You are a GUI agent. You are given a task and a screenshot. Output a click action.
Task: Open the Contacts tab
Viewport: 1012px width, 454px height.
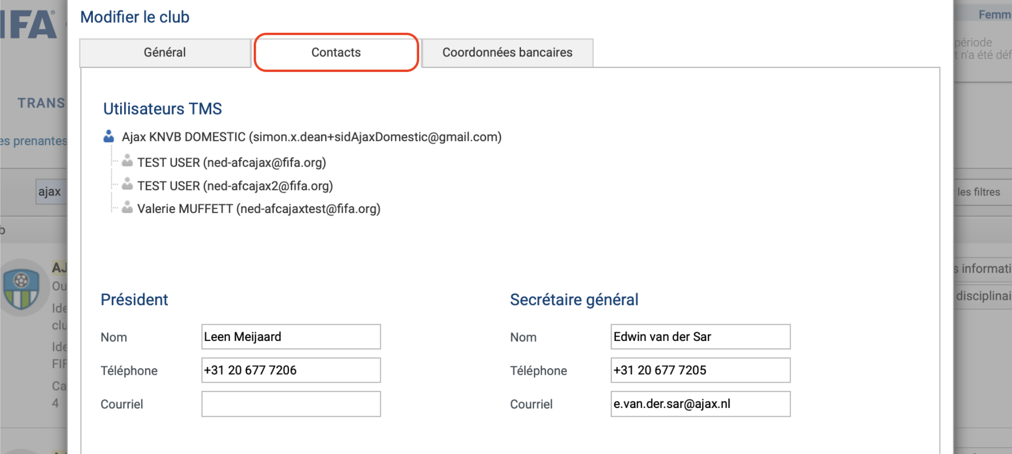(336, 53)
